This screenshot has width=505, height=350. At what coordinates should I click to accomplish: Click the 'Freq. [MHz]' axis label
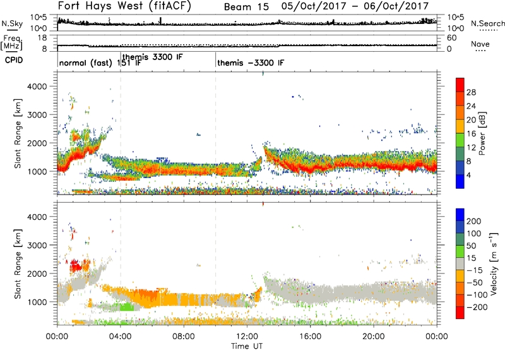pyautogui.click(x=11, y=42)
